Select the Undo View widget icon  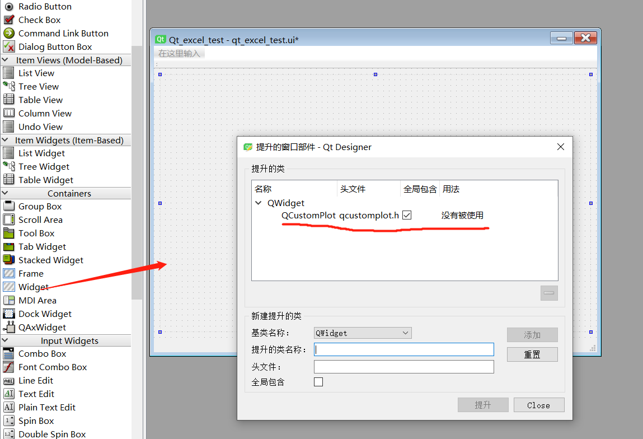[8, 127]
